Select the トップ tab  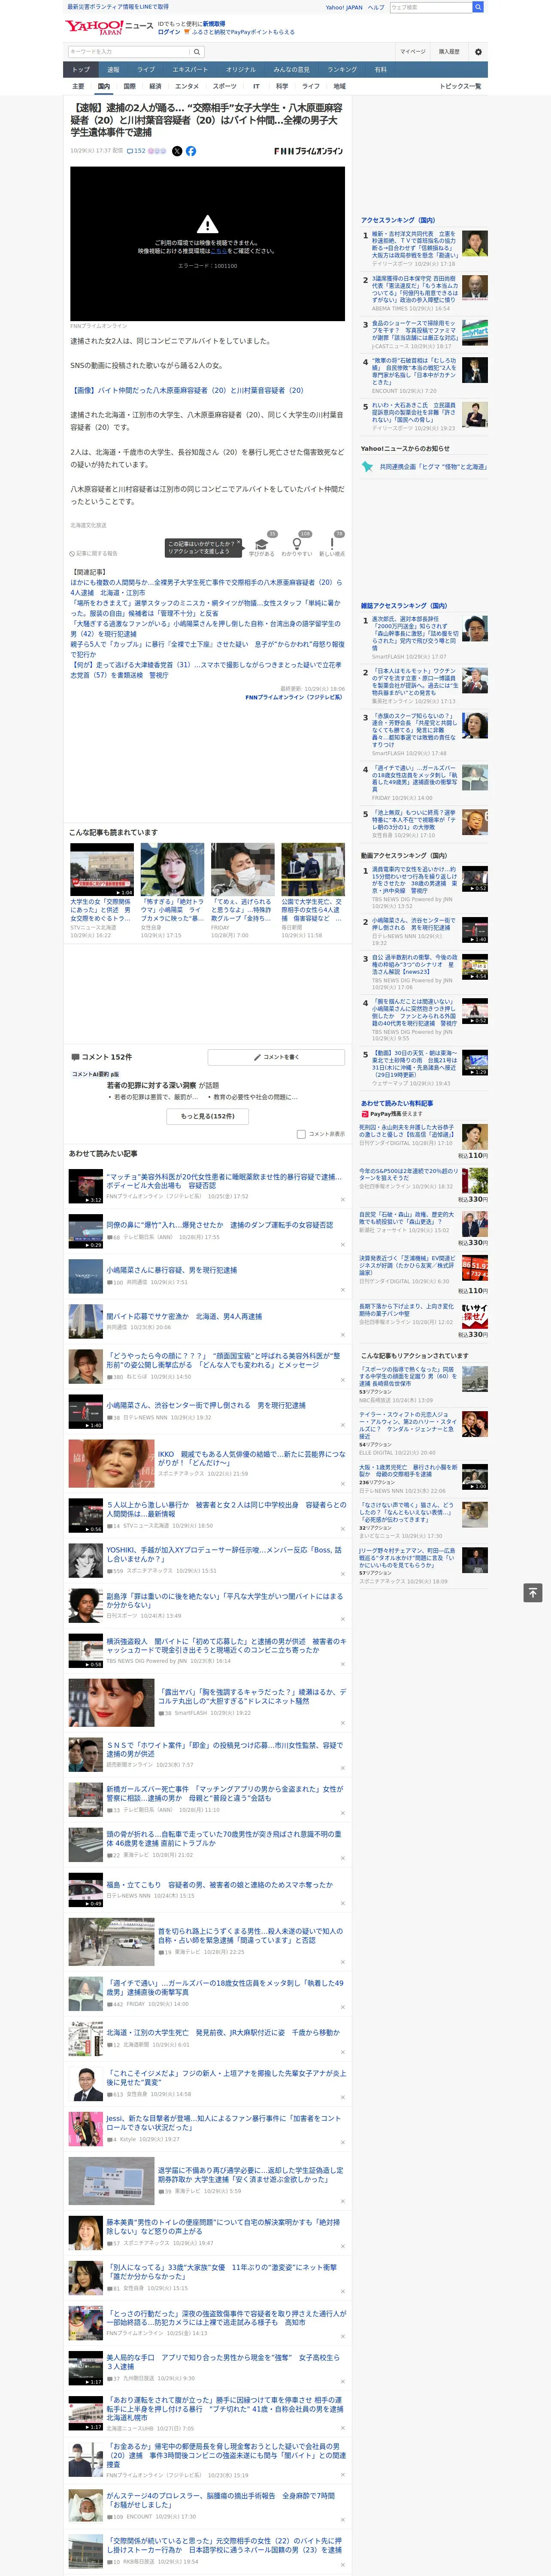click(81, 69)
